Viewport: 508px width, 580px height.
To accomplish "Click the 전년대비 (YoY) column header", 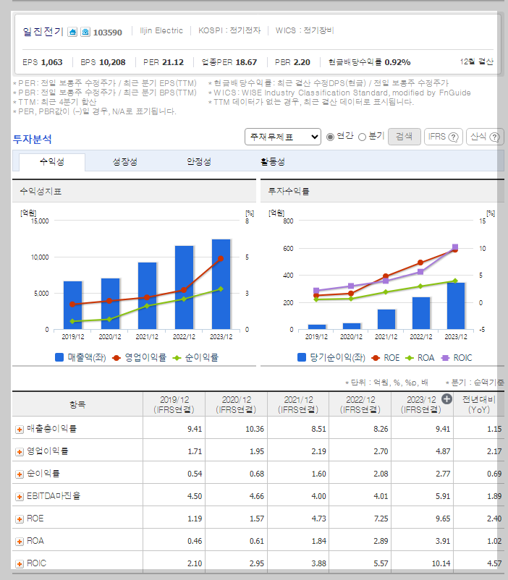I will [x=479, y=404].
